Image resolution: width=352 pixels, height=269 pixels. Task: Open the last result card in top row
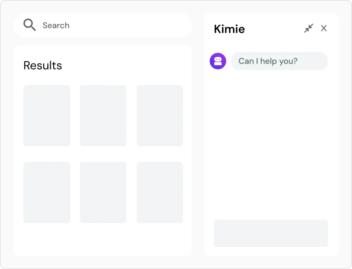(160, 116)
